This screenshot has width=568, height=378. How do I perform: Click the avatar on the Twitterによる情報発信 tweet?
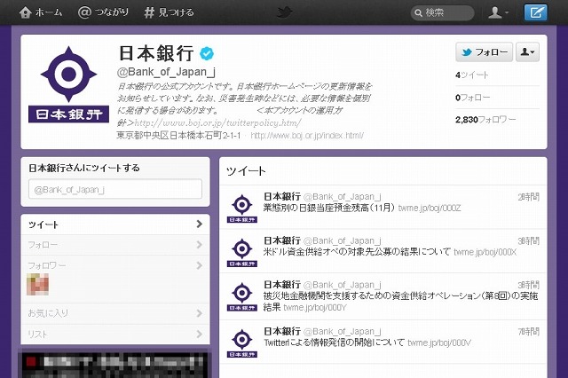pyautogui.click(x=242, y=343)
